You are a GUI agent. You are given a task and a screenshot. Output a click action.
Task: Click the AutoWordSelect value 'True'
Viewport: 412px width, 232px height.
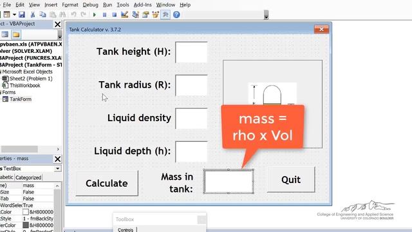[38, 206]
